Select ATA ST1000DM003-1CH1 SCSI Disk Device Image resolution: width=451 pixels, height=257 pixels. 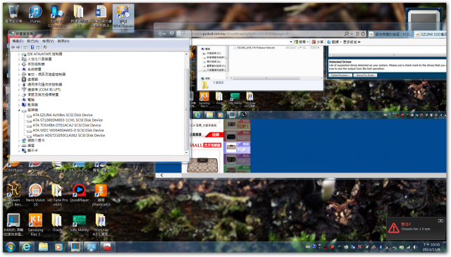[68, 120]
